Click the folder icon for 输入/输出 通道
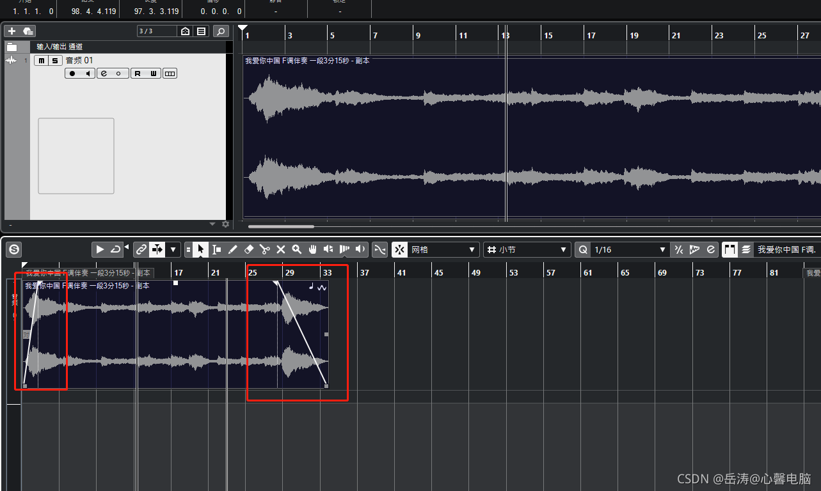821x491 pixels. (x=12, y=47)
